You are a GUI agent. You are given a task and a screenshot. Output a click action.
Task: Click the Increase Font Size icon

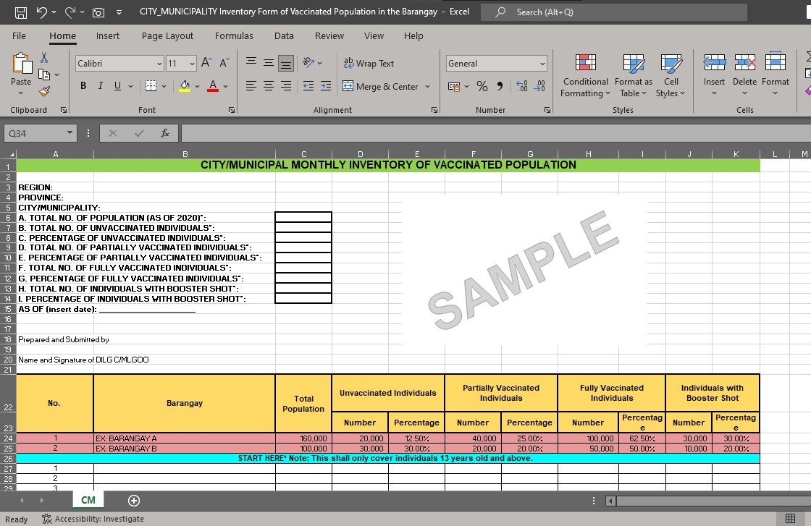[206, 63]
